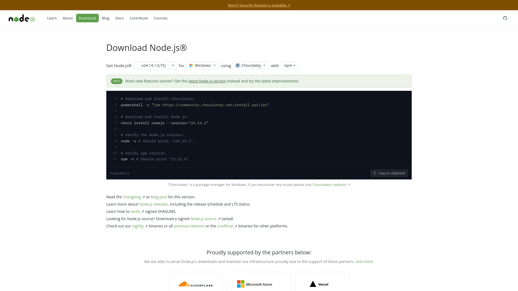Open the blog post link

(159, 197)
